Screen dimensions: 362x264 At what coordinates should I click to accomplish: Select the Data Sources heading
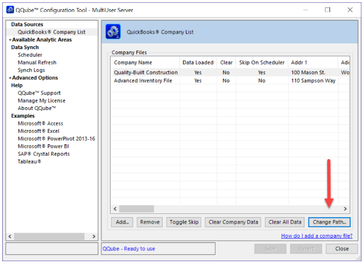tap(27, 25)
